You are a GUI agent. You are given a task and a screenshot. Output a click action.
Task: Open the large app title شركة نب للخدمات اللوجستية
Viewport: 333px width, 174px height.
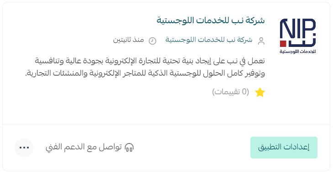(211, 20)
